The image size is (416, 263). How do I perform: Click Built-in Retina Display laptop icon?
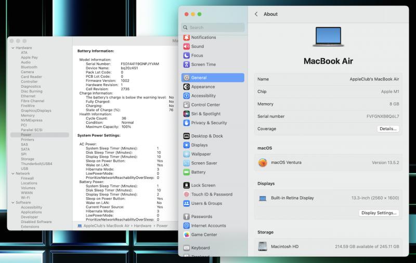[x=263, y=198]
